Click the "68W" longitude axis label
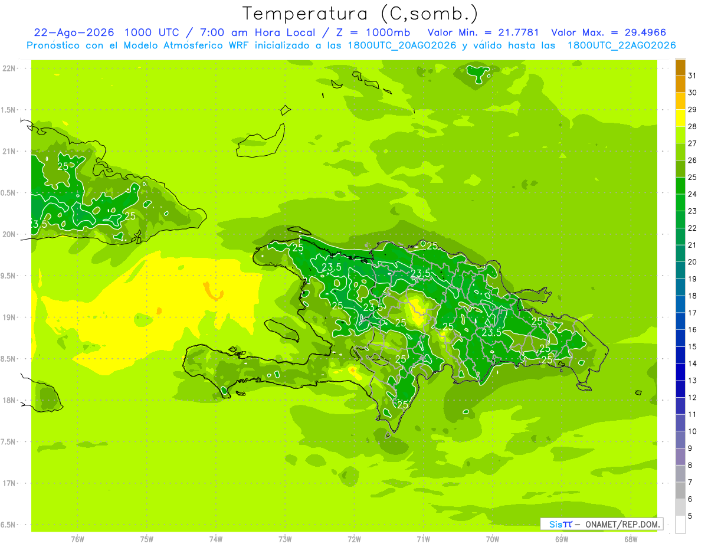708x547 pixels. (631, 539)
